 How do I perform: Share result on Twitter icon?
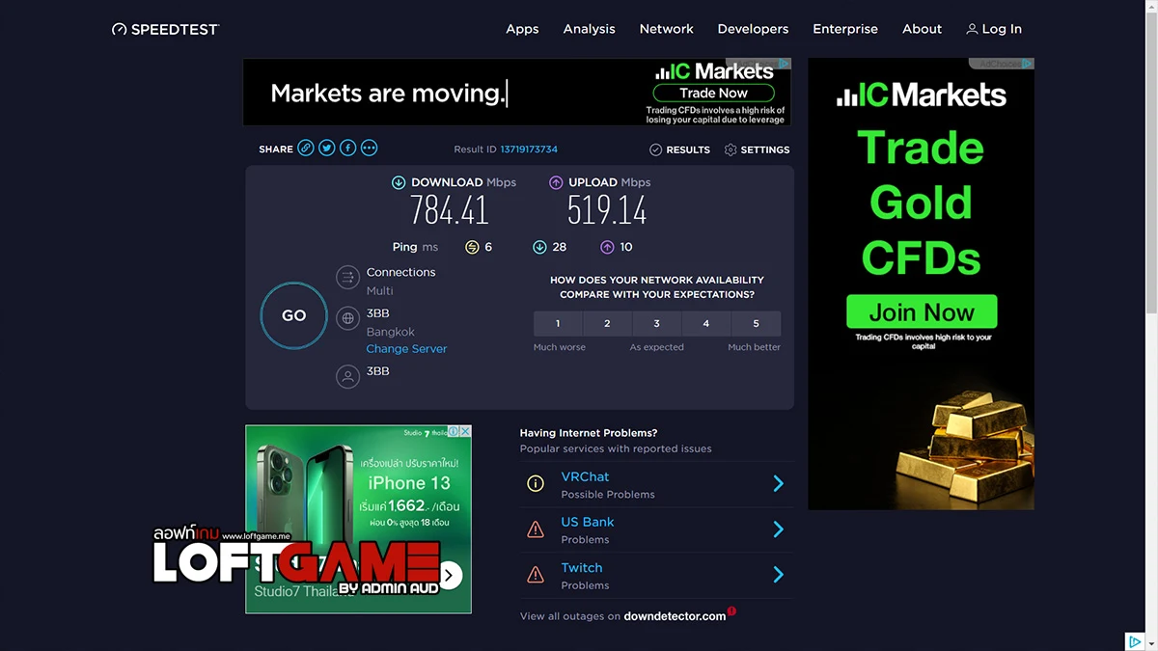[326, 149]
